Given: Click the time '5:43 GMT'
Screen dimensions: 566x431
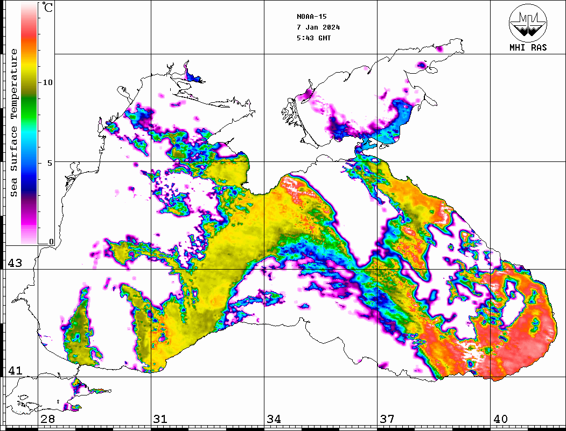Looking at the screenshot, I should (x=313, y=38).
